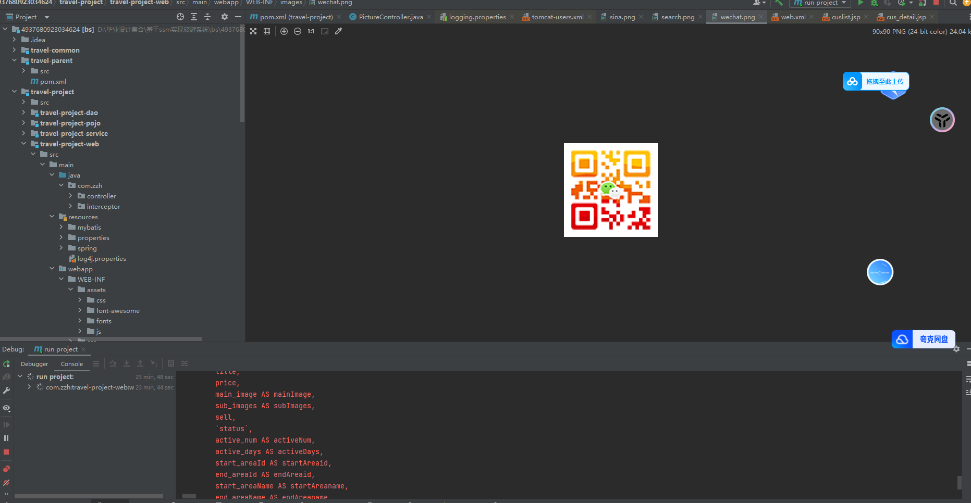Click collapse all in Project panel
Viewport: 971px width, 503px height.
pyautogui.click(x=207, y=17)
